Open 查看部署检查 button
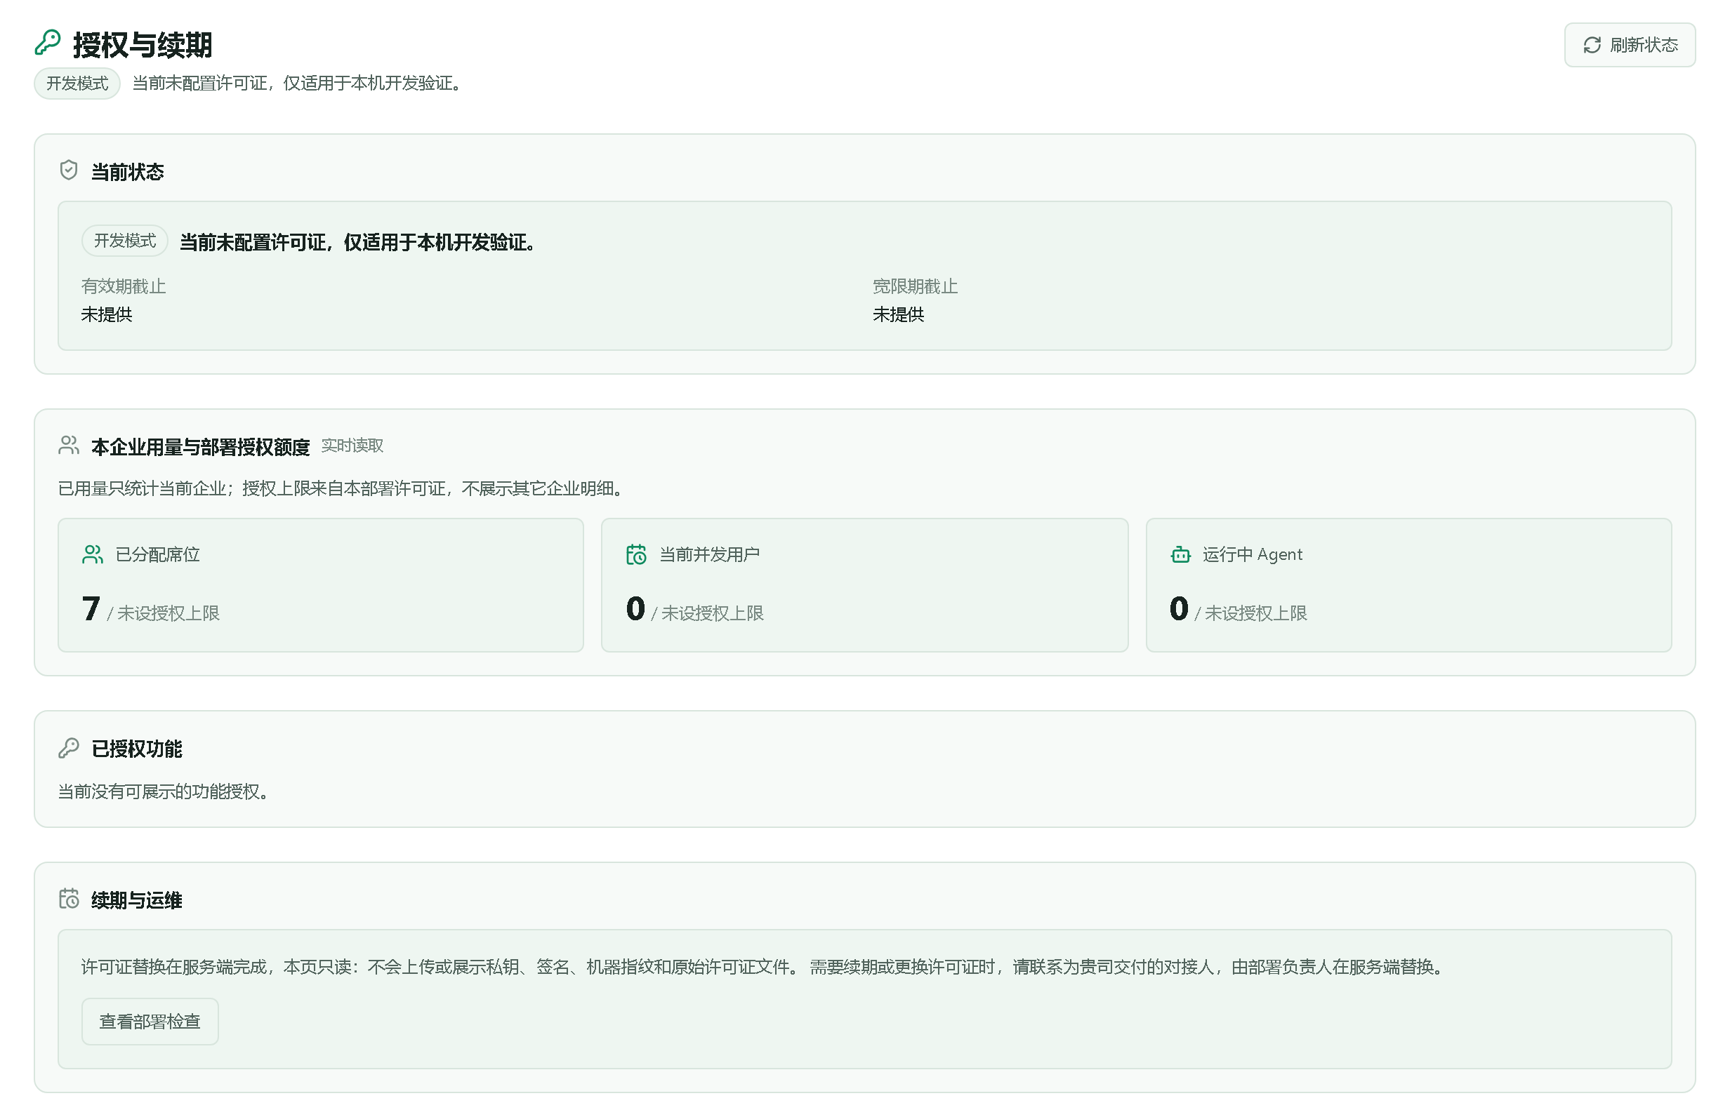The height and width of the screenshot is (1110, 1730). pyautogui.click(x=150, y=1022)
